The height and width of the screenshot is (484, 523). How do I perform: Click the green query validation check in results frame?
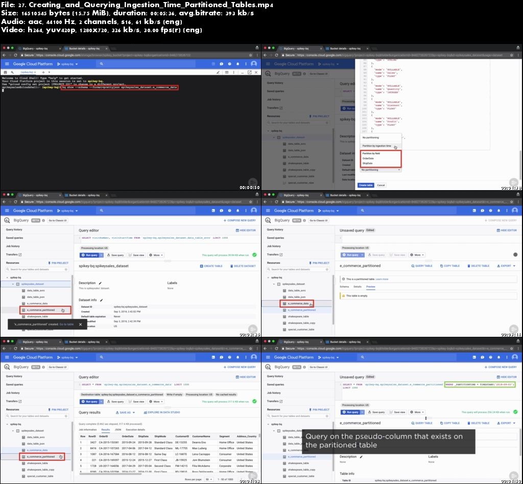coord(254,401)
